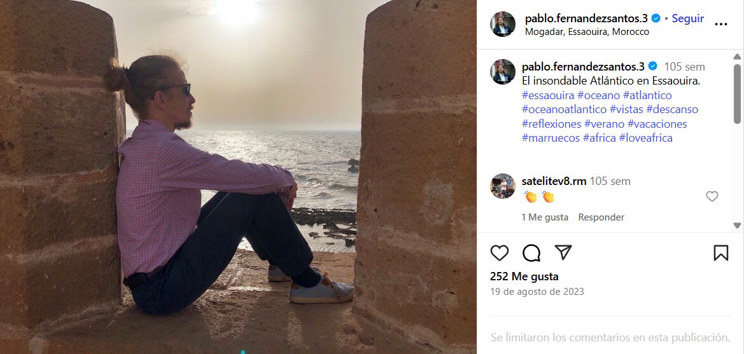Screen dimensions: 744x354
Task: Open the three-dots more options menu
Action: coord(720,24)
